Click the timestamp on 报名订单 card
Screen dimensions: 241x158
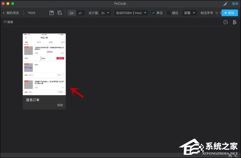[60, 105]
